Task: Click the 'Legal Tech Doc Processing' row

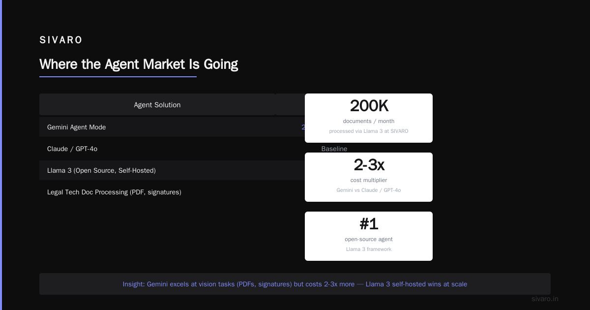Action: coord(172,192)
